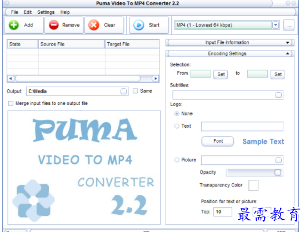Click the green Add button
The width and height of the screenshot is (305, 232).
click(x=24, y=25)
